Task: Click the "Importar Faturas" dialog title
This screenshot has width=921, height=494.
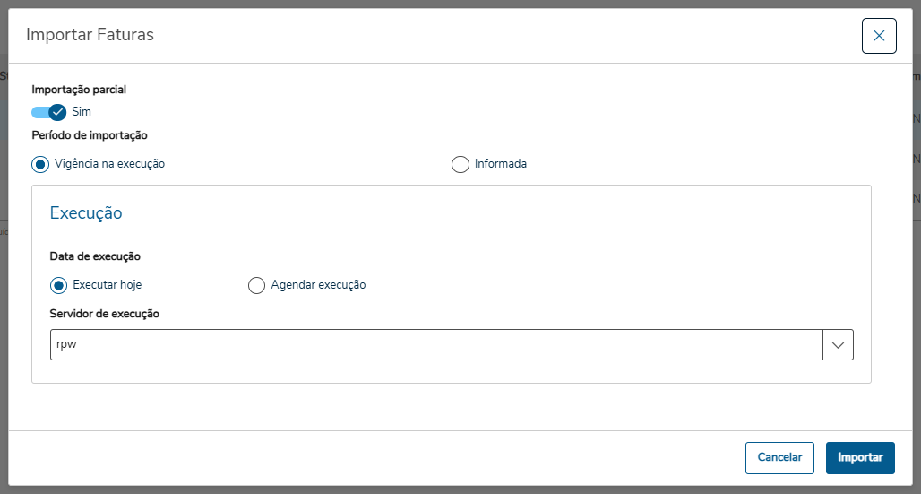Action: pyautogui.click(x=90, y=35)
